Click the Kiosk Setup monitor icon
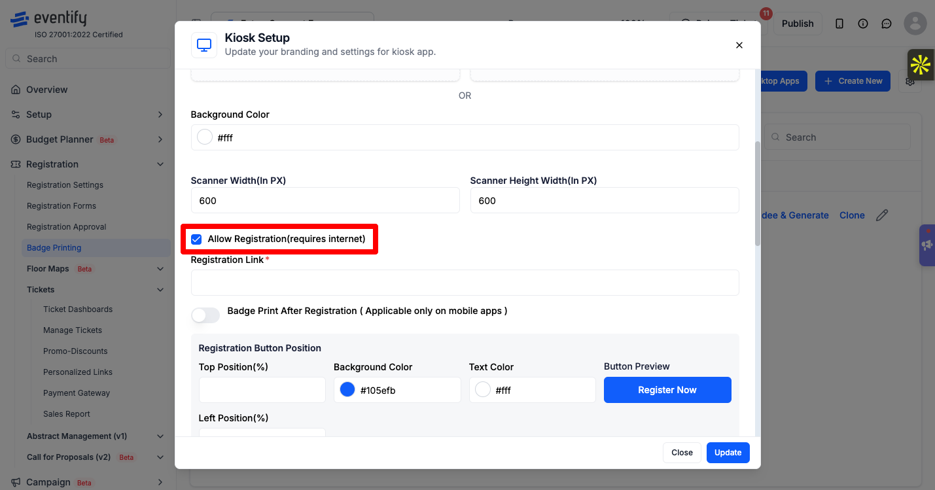Image resolution: width=935 pixels, height=490 pixels. coord(204,45)
